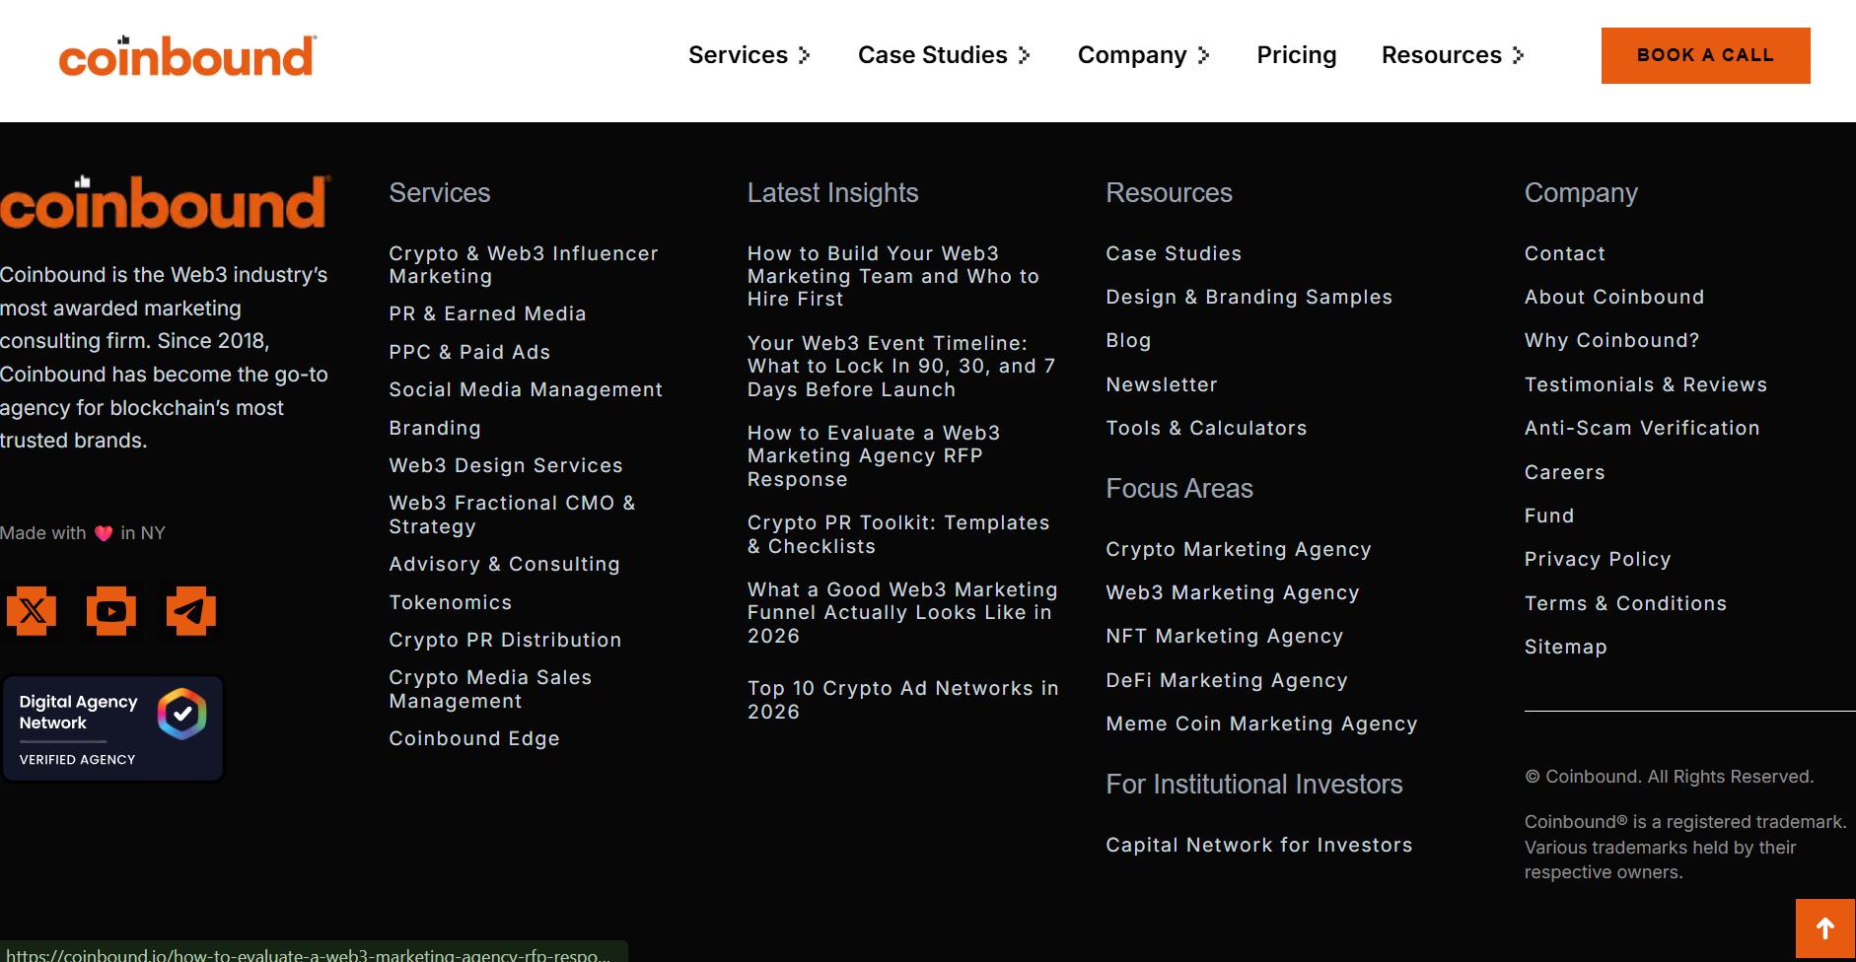Click the Coinbound logo in the footer

[164, 203]
